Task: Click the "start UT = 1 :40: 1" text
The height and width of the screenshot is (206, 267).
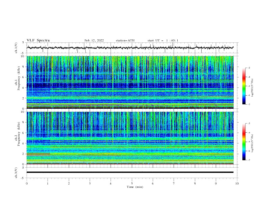Action: 163,40
